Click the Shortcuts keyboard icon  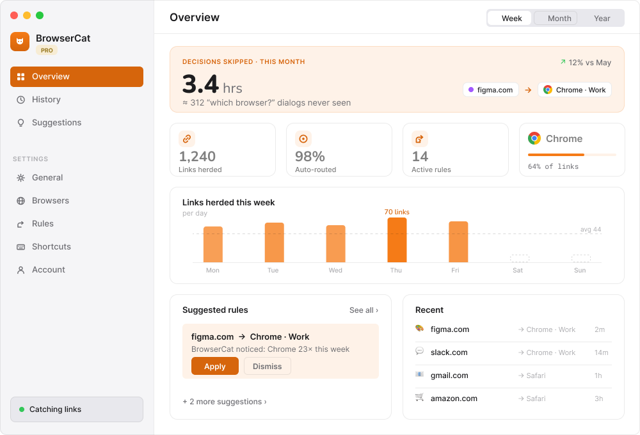[x=21, y=247]
